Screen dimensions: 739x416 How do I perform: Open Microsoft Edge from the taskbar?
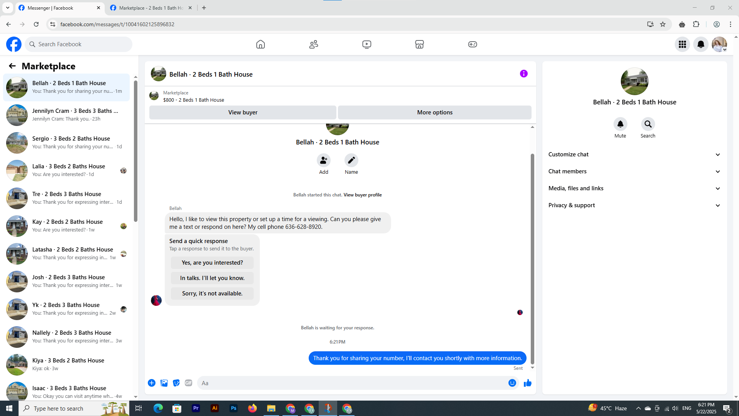point(158,408)
